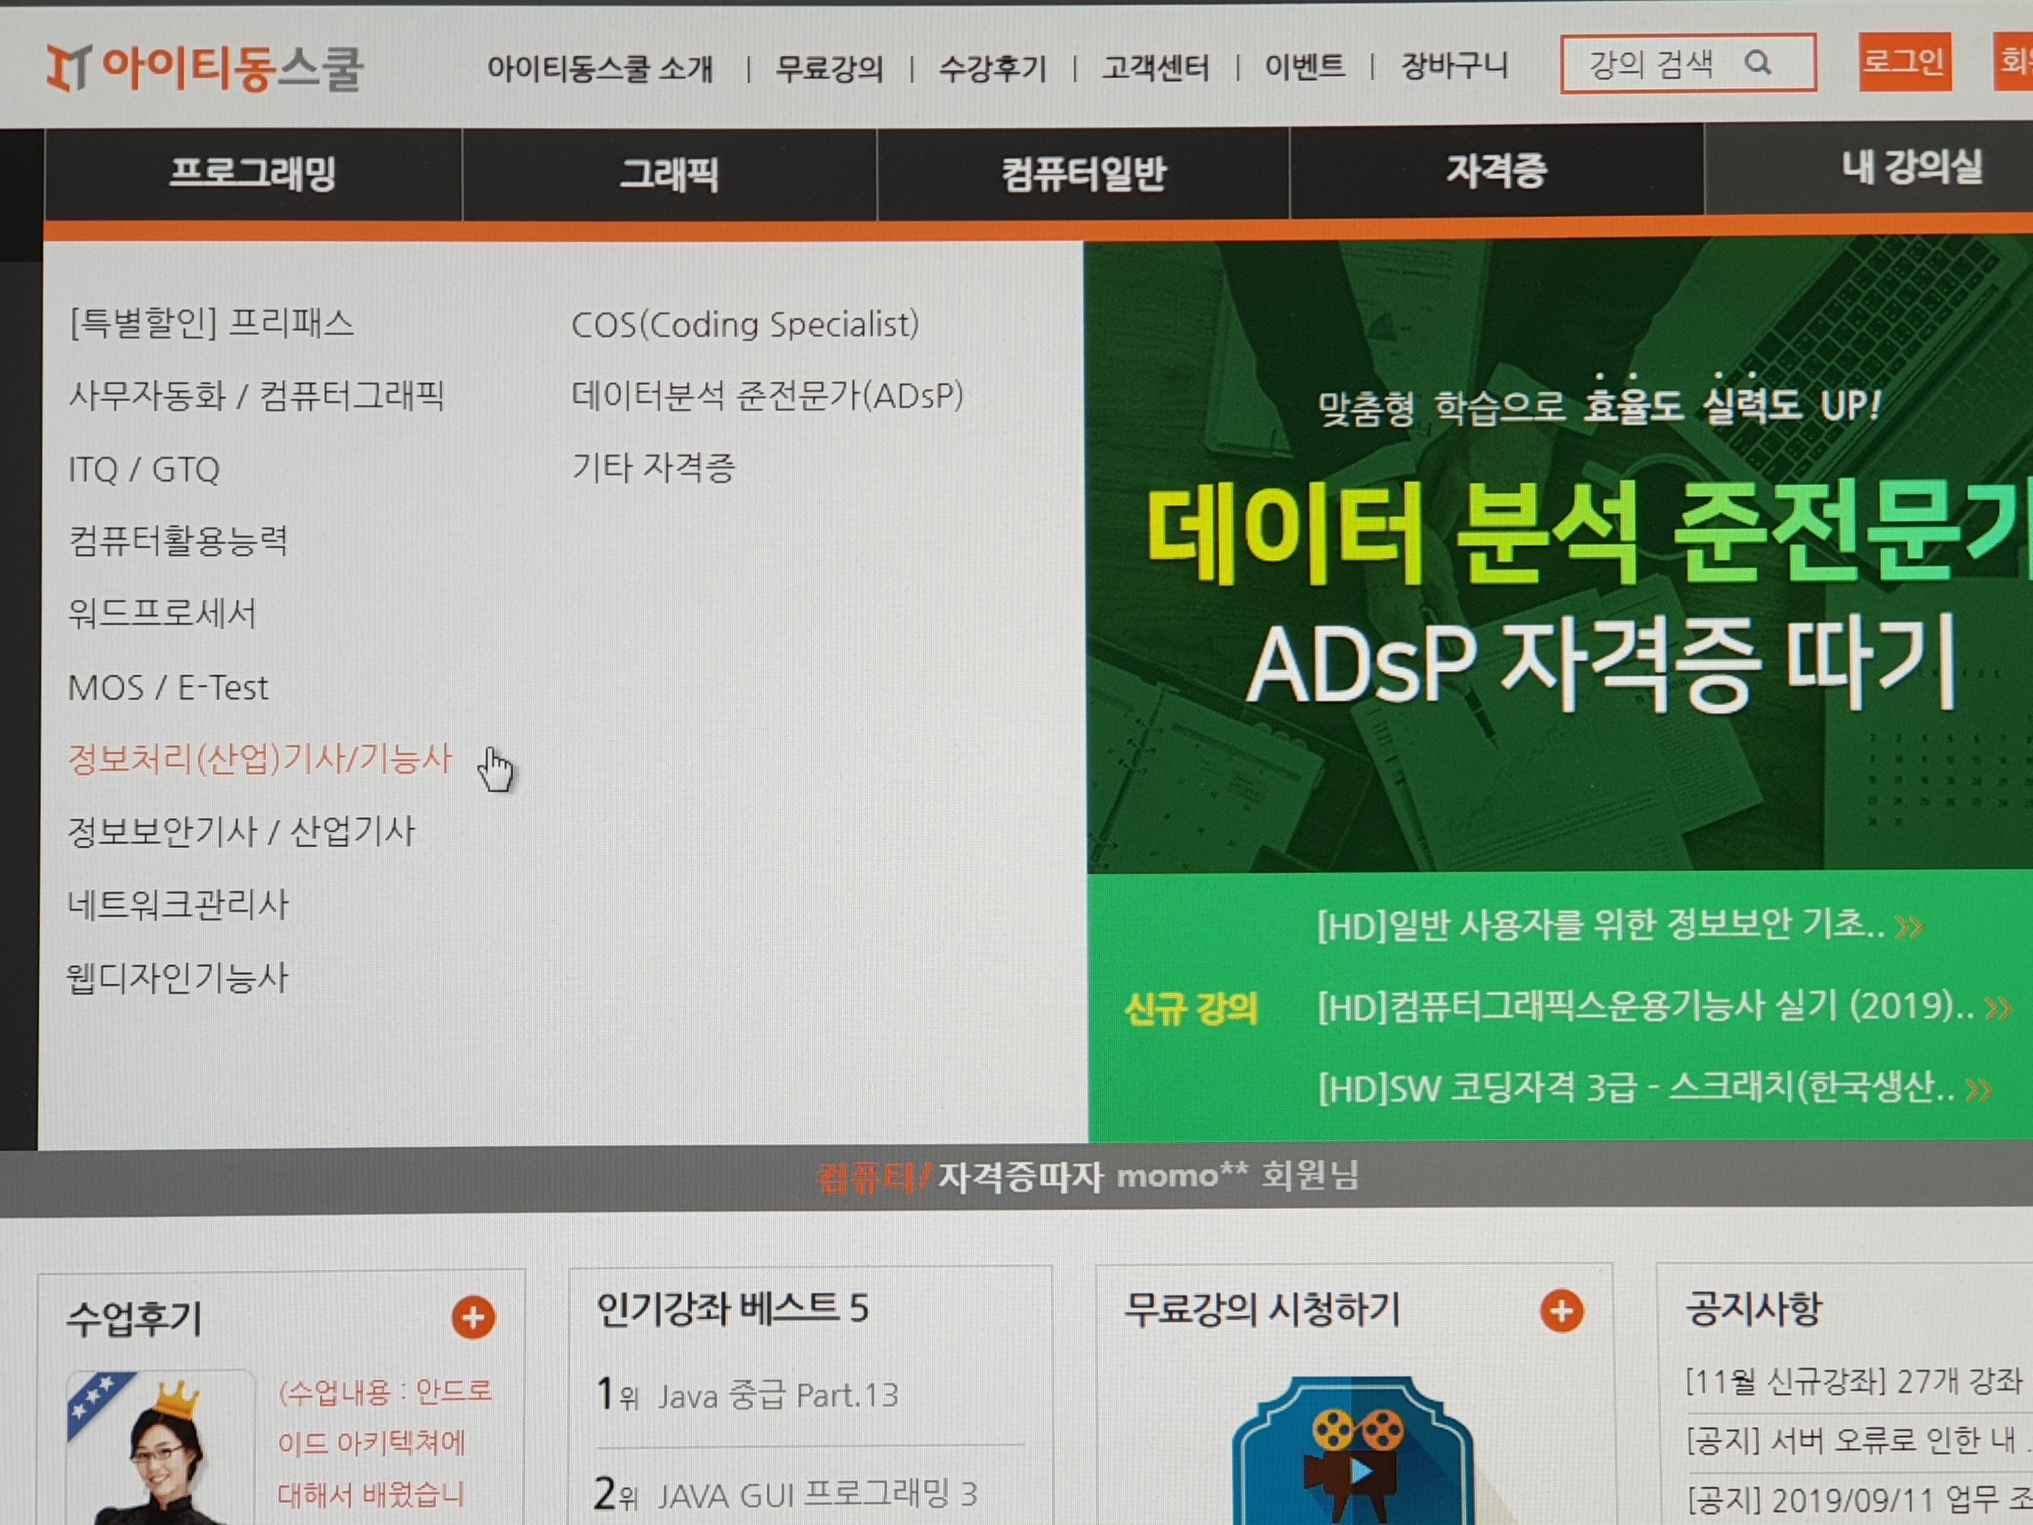Open notice [11월 신규강좌] 27개 강좌

coord(1854,1382)
